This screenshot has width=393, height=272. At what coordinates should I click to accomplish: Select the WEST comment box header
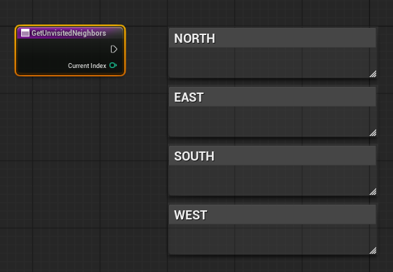pyautogui.click(x=272, y=215)
